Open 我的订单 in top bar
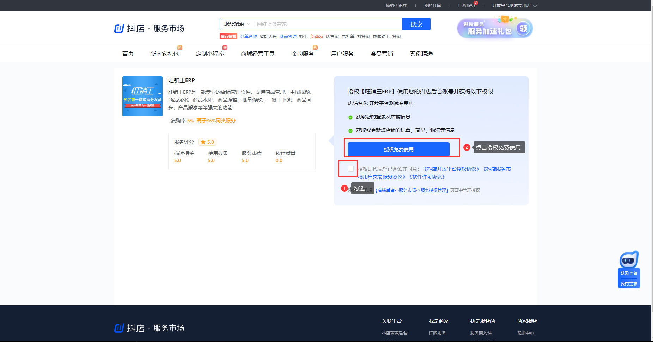The height and width of the screenshot is (342, 653). click(x=432, y=6)
